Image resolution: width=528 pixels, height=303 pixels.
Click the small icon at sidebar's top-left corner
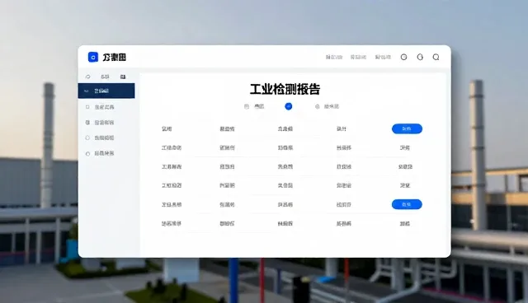(88, 77)
